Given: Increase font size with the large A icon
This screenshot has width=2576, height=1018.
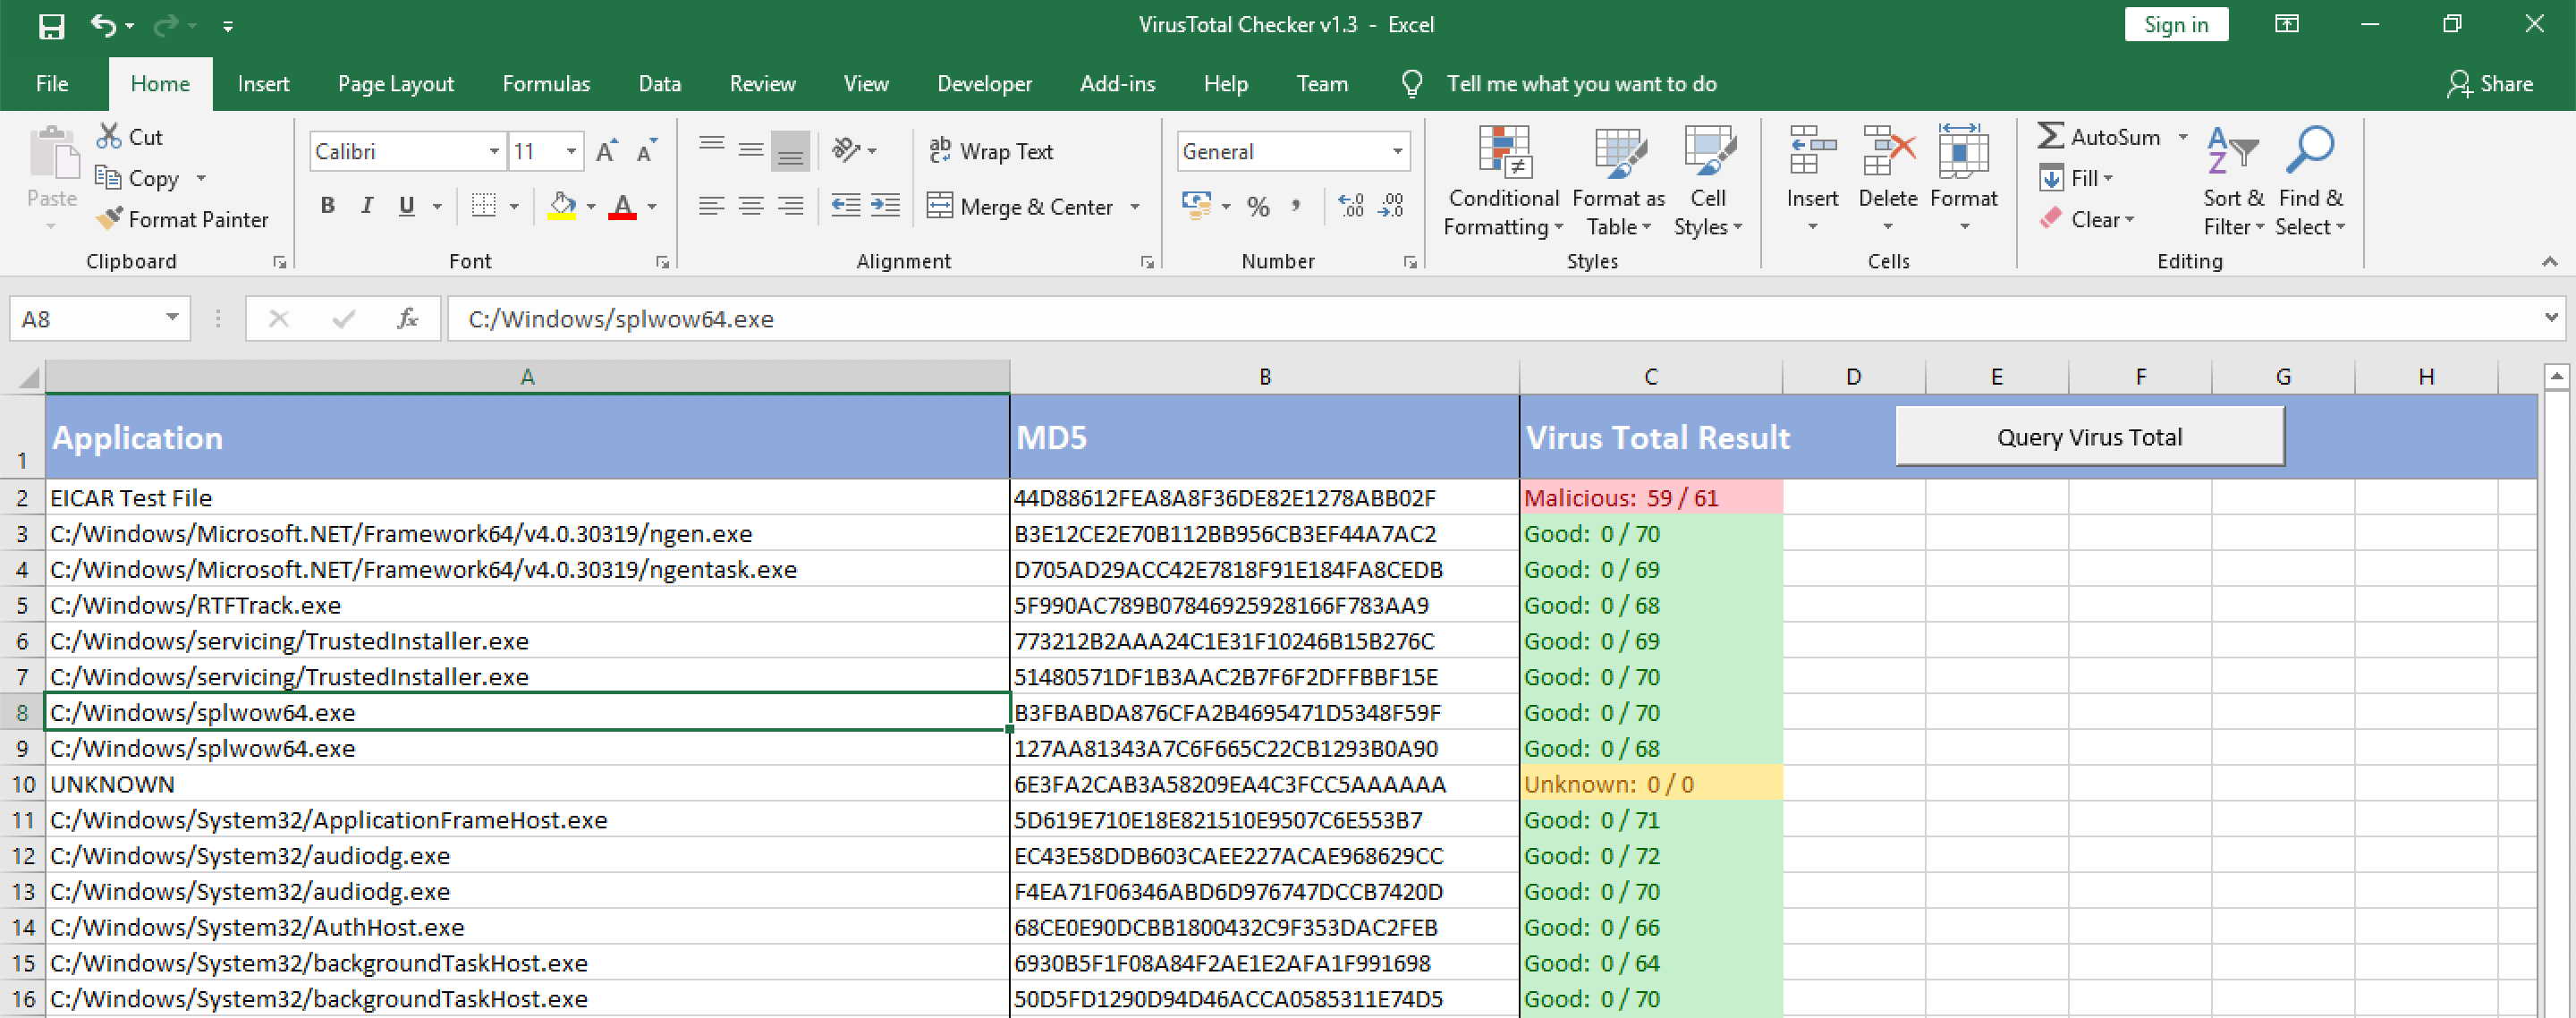Looking at the screenshot, I should pos(606,150).
